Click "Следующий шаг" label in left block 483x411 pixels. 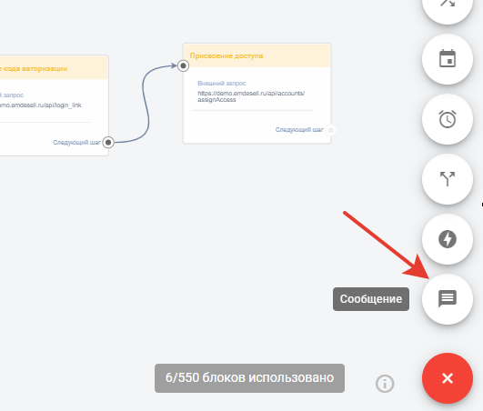76,142
